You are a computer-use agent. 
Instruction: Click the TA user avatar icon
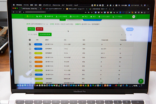pyautogui.click(x=134, y=16)
